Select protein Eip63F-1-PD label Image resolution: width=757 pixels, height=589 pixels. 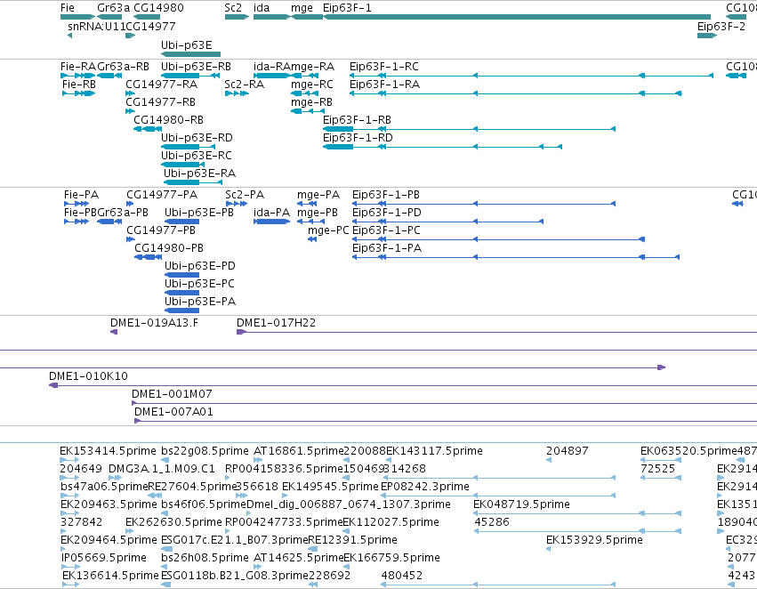[x=387, y=213]
